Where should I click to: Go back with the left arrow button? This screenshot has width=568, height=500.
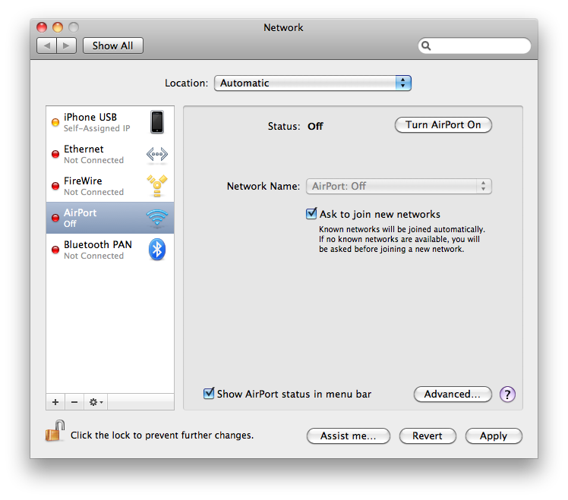[x=47, y=46]
